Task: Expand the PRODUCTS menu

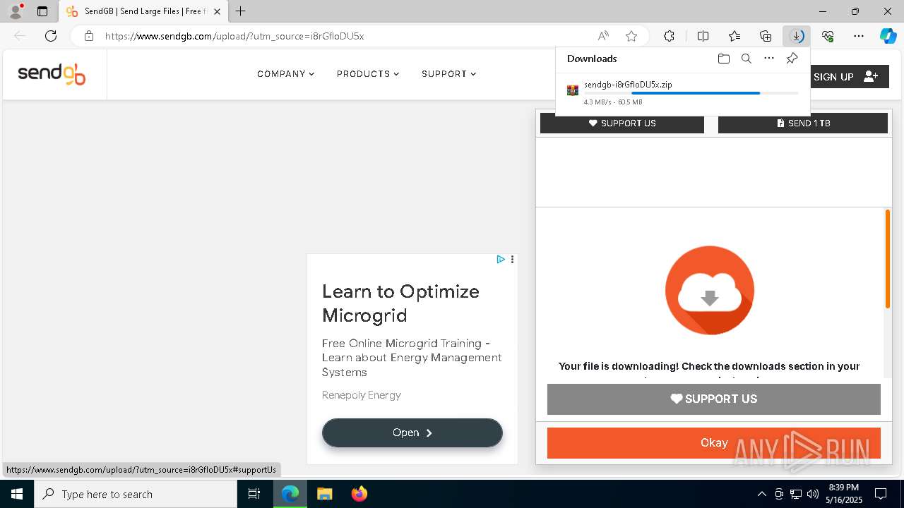Action: pos(368,74)
